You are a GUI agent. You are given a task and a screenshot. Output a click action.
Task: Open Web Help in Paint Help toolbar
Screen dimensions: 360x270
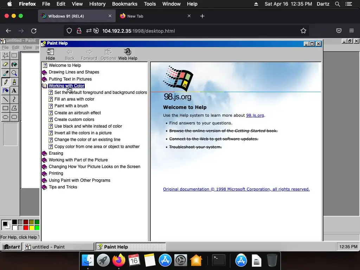tap(128, 54)
